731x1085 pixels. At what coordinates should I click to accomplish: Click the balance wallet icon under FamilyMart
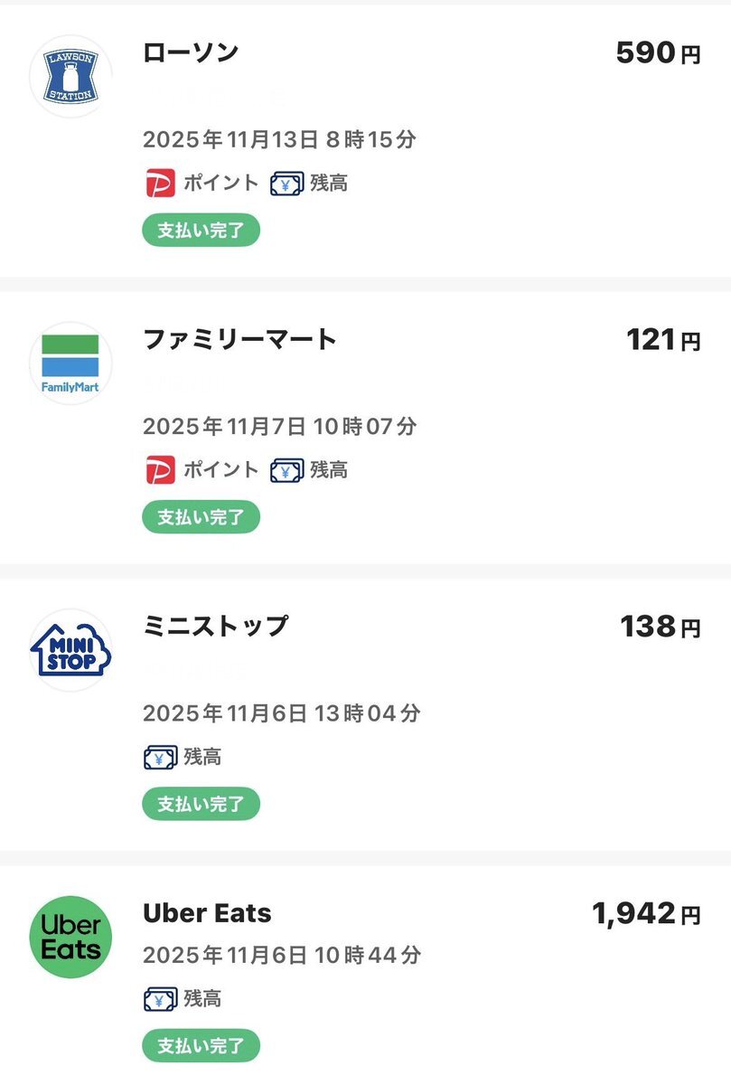tap(286, 470)
